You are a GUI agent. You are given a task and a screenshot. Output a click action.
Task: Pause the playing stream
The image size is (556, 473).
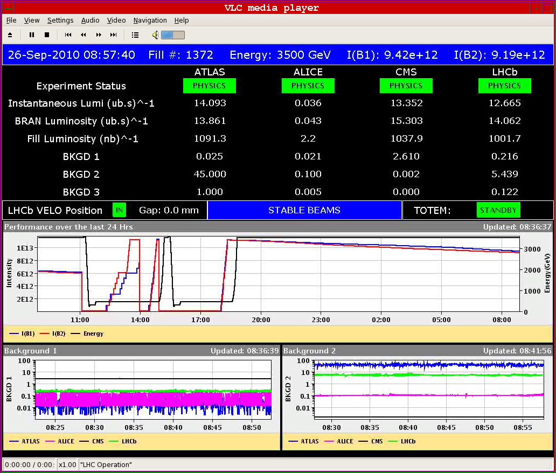[x=32, y=35]
